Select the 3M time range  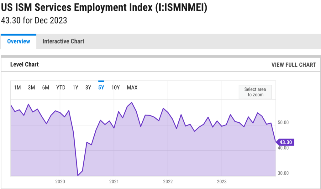tap(31, 88)
